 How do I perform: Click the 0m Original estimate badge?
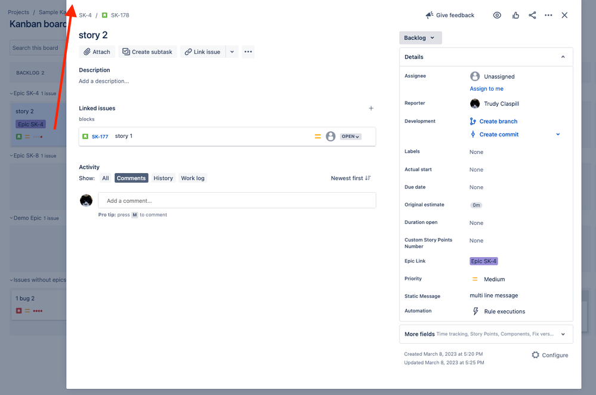(476, 205)
